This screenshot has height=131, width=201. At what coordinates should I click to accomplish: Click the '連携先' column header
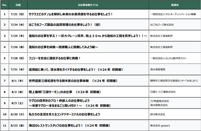click(x=175, y=5)
